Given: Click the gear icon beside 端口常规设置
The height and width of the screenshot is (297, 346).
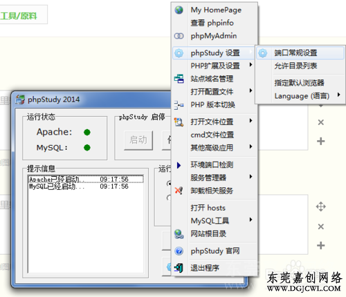Looking at the screenshot, I should point(262,53).
